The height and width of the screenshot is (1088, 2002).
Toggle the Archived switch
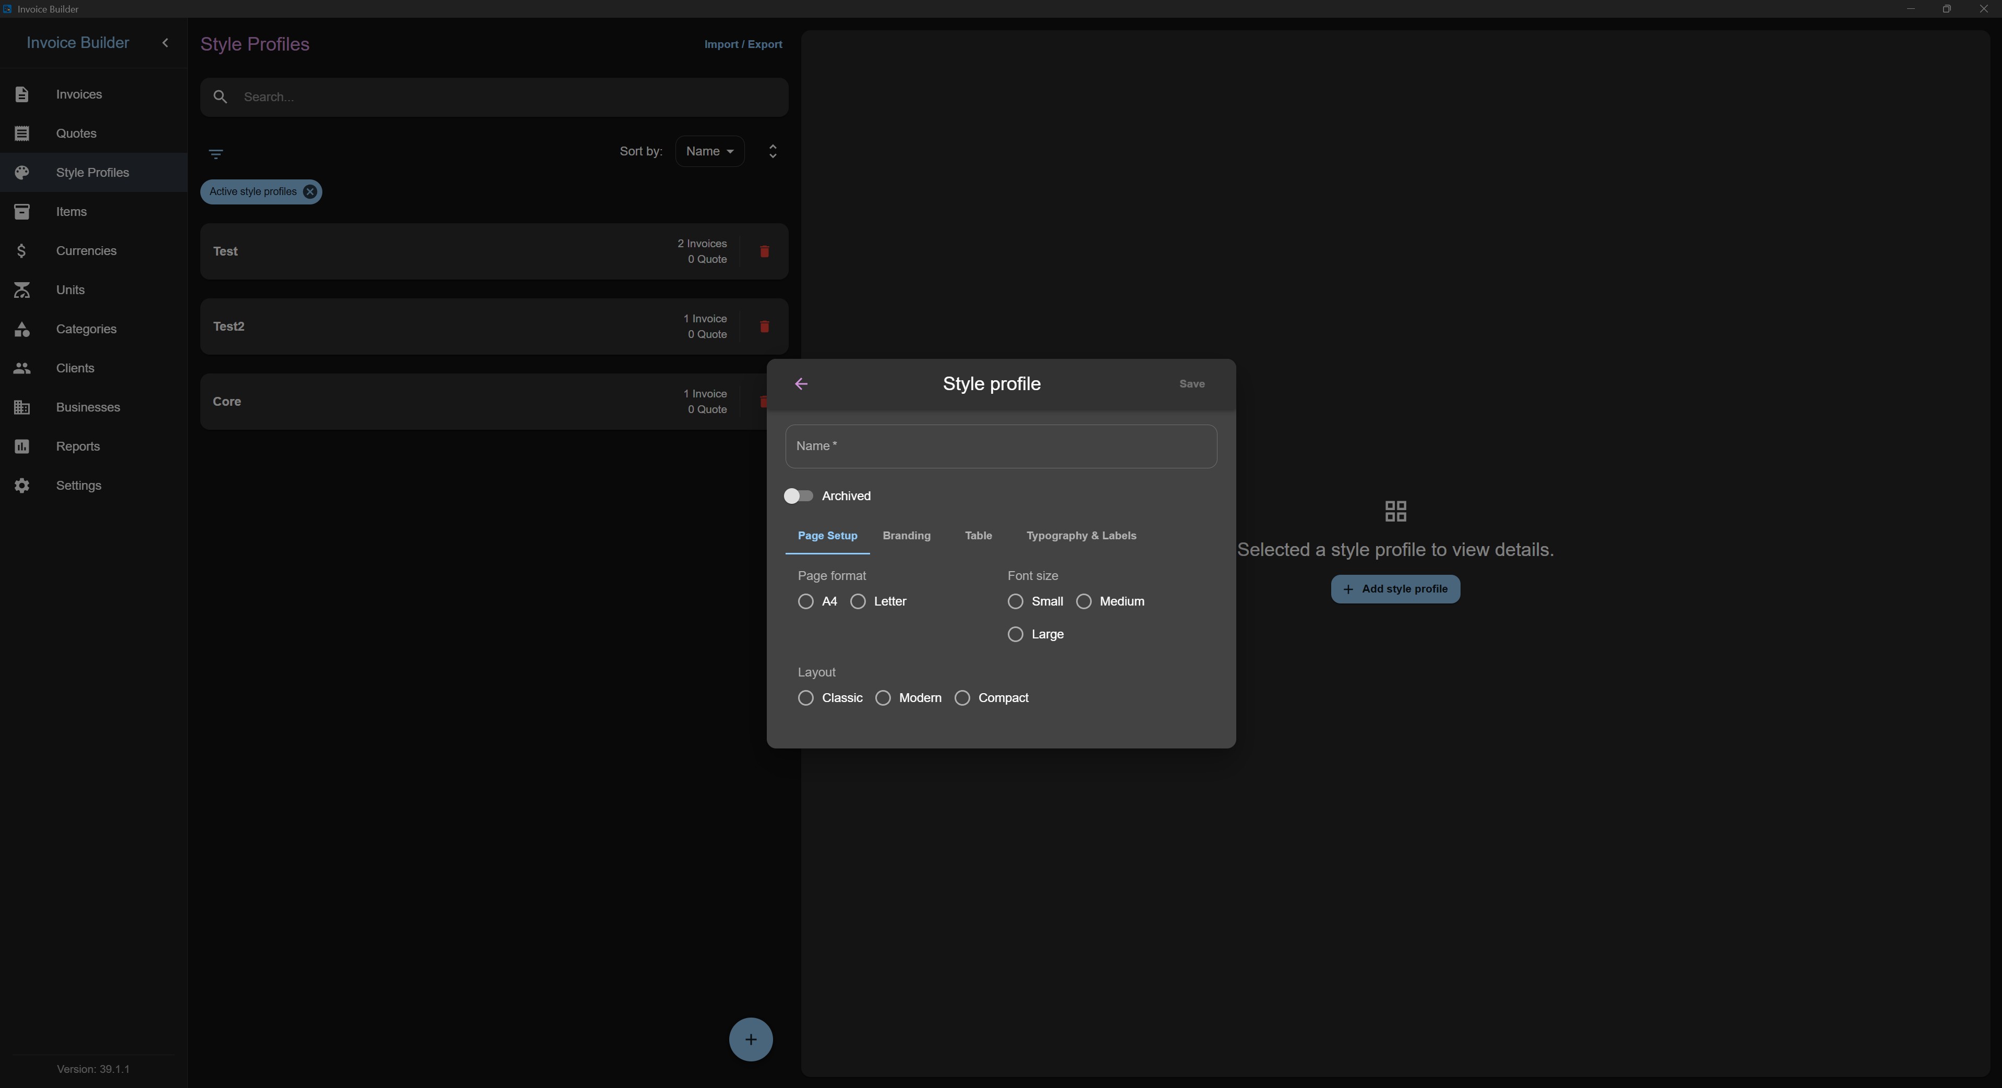point(798,496)
